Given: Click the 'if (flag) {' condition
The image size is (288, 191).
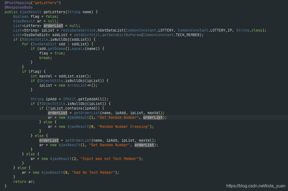Looking at the screenshot, I should (x=34, y=71).
